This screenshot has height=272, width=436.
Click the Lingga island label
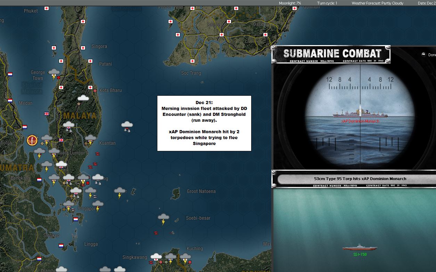pyautogui.click(x=91, y=244)
